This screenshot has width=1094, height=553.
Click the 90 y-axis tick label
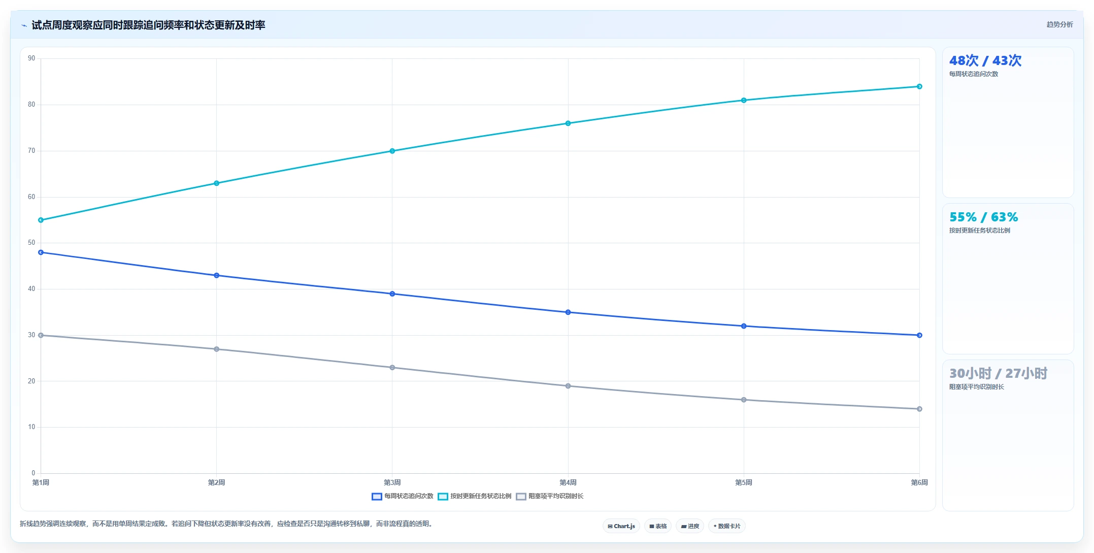pyautogui.click(x=31, y=58)
